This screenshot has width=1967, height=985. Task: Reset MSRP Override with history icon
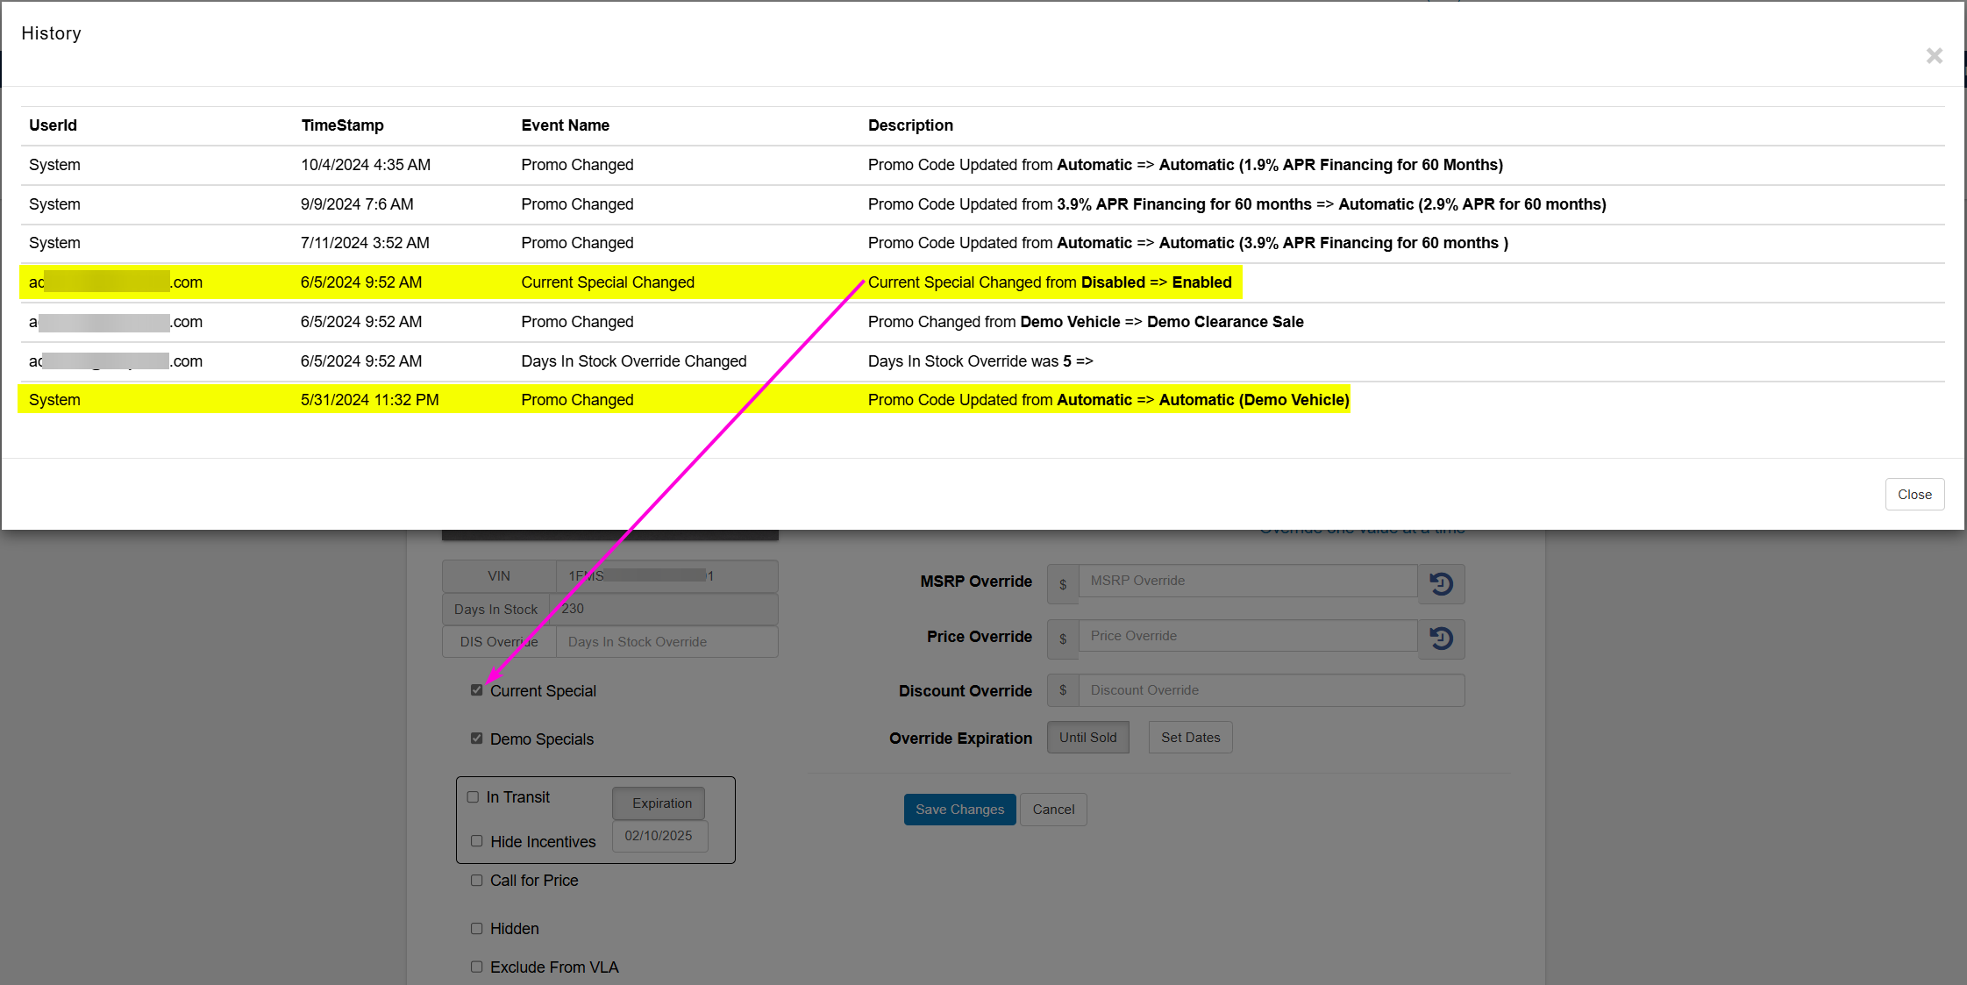tap(1441, 583)
